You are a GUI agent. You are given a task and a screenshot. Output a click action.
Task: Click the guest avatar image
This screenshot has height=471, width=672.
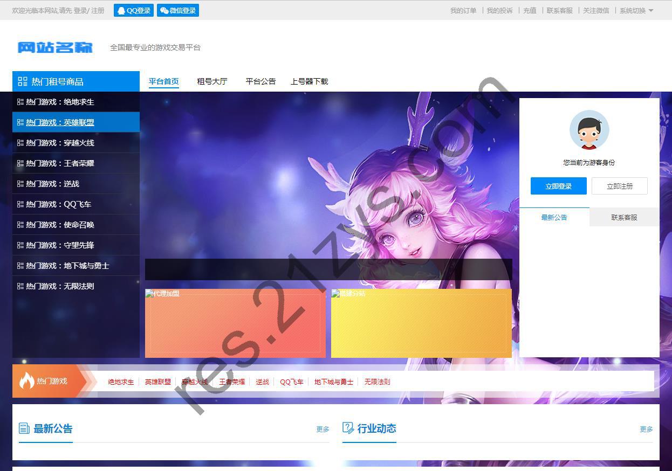(x=589, y=130)
